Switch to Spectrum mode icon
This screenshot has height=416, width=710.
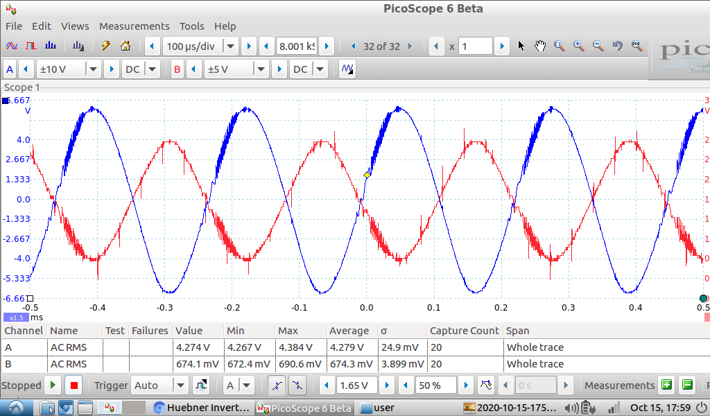coord(51,46)
